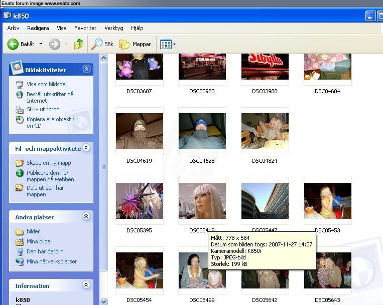Open Mina nätverksplatser link
Viewport: 383px width, 305px height.
click(x=52, y=261)
